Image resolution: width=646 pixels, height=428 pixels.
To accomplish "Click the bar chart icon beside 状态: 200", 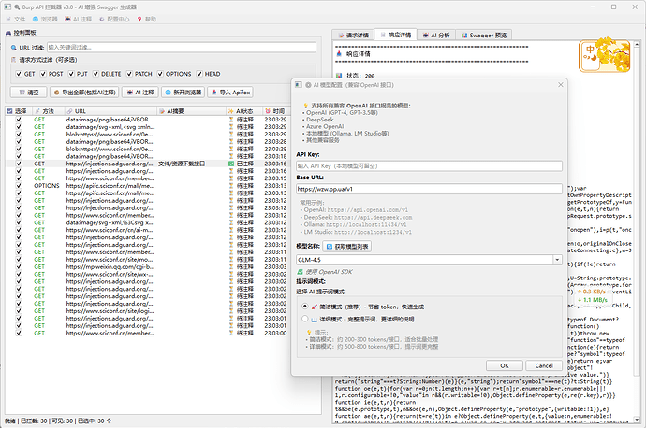I will click(339, 76).
